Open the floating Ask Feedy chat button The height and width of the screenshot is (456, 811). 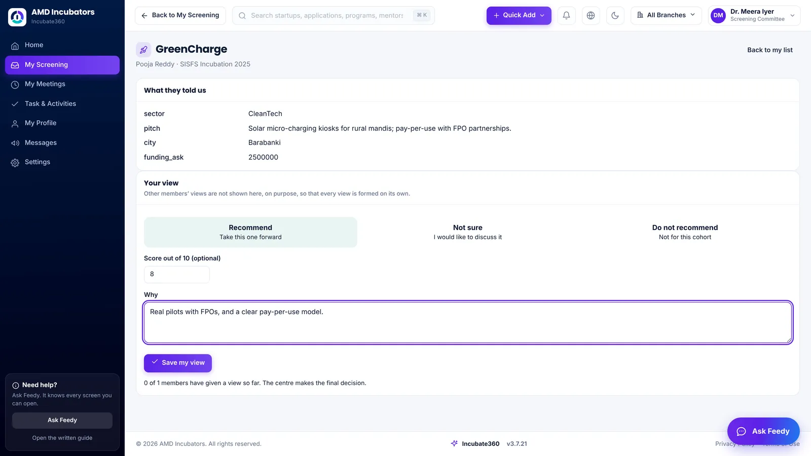[763, 431]
